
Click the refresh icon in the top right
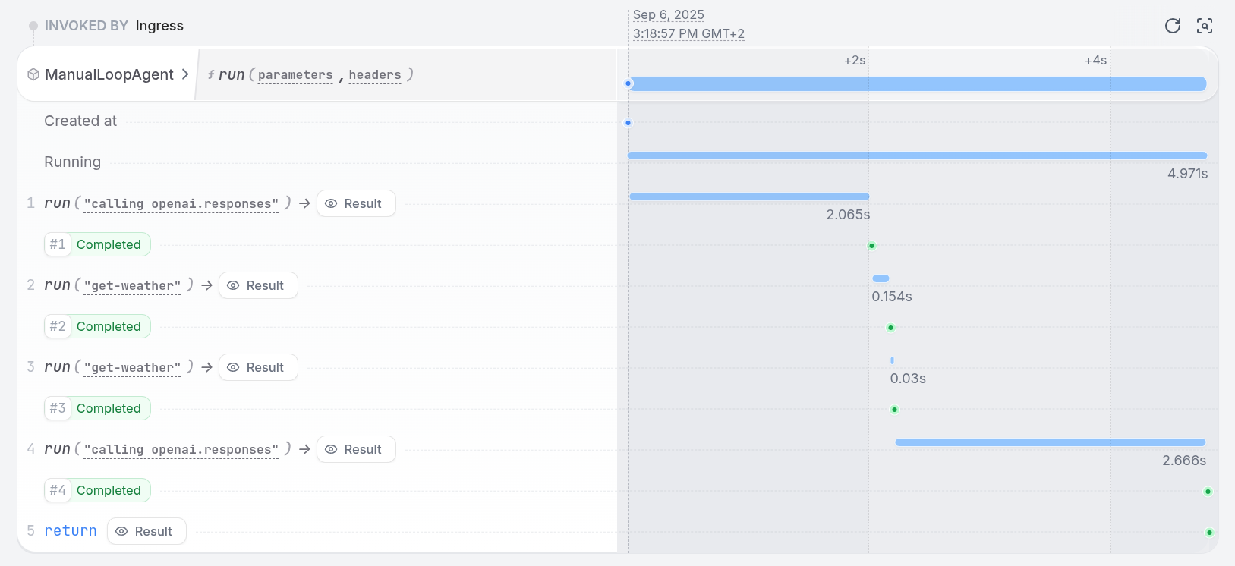tap(1173, 26)
